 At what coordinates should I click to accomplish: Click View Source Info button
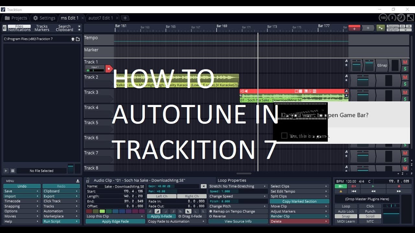coord(238,221)
